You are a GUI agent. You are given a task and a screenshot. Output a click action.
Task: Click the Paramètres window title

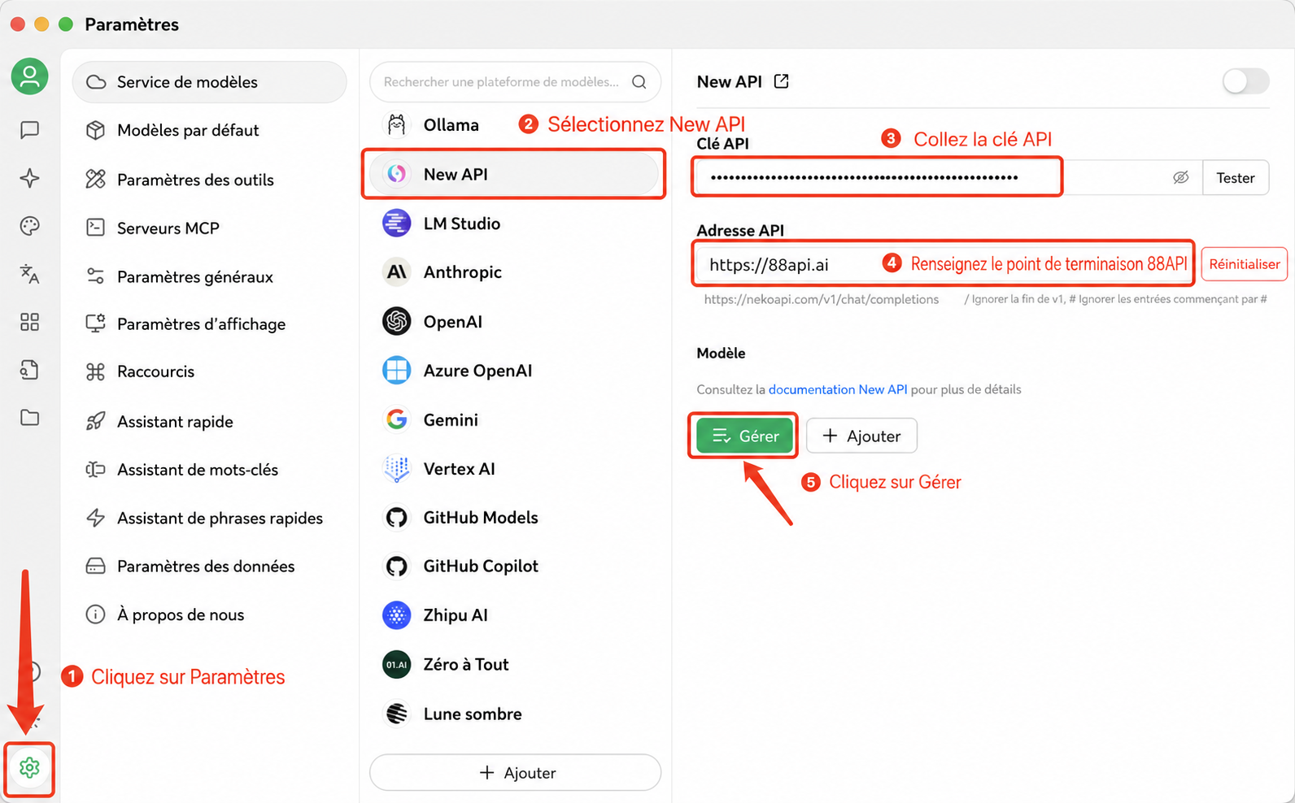pyautogui.click(x=132, y=24)
